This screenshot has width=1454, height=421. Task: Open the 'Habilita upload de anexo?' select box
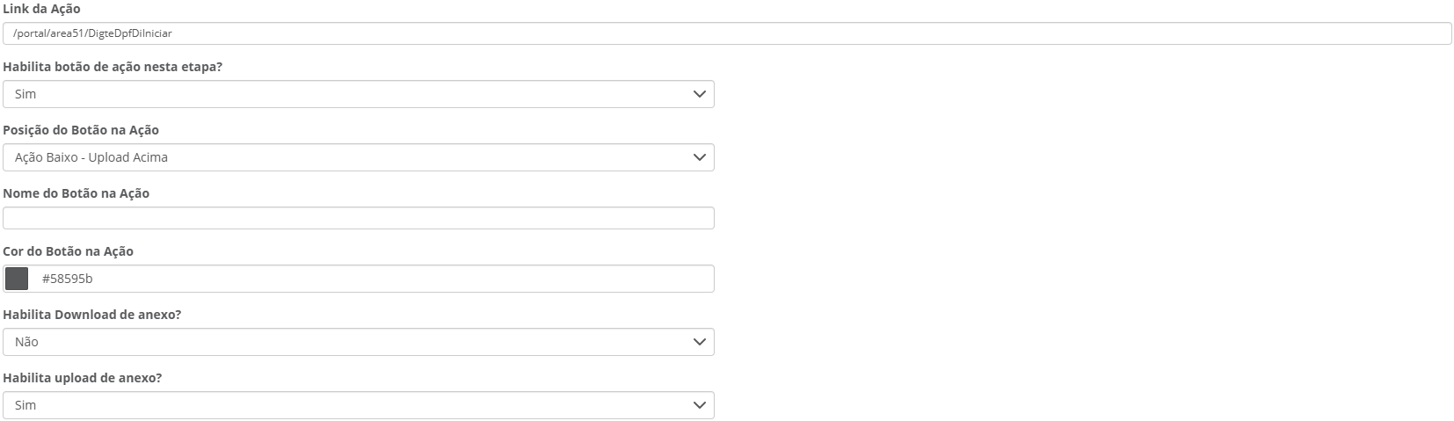click(352, 405)
